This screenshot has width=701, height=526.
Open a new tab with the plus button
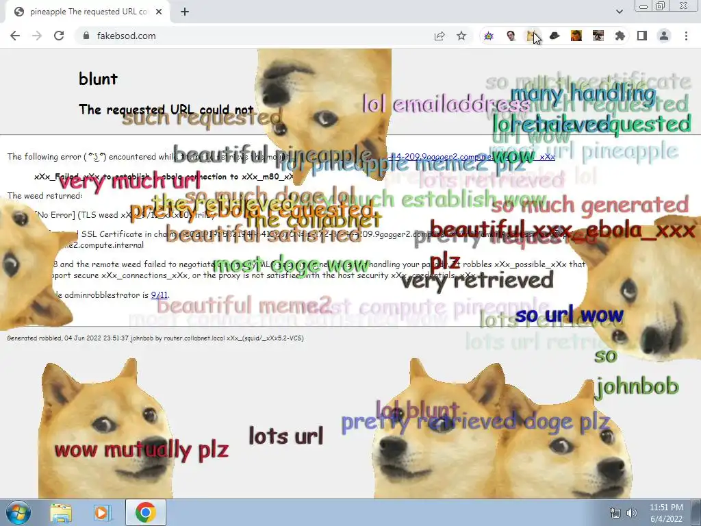tap(185, 12)
